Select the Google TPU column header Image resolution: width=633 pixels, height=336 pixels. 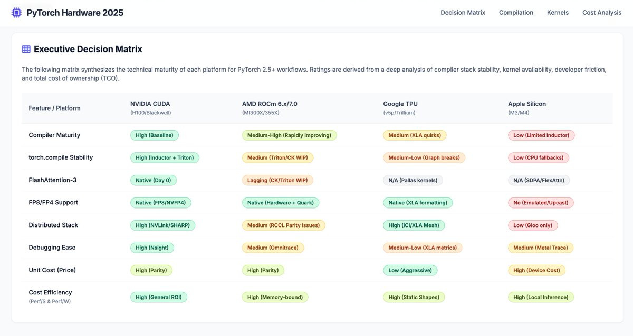399,104
